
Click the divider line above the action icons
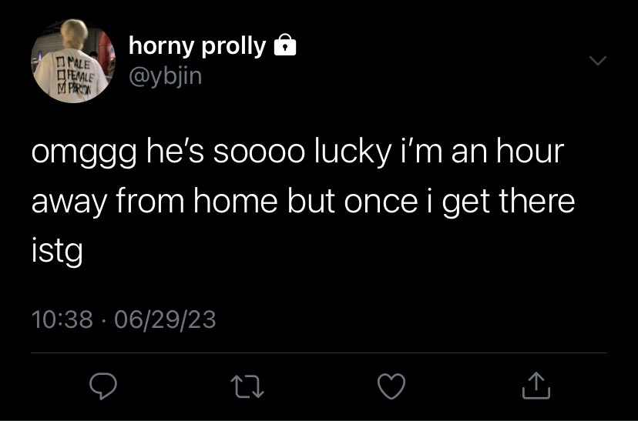(x=319, y=353)
